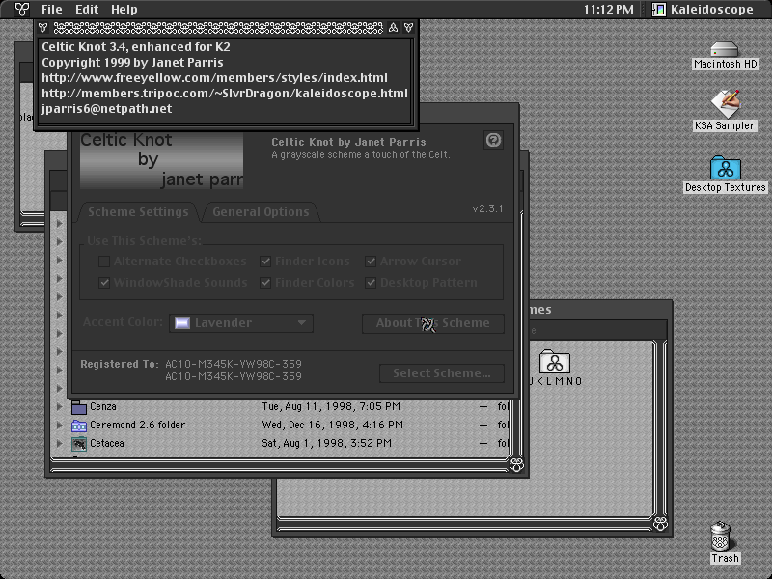Click date Tue, Aug 11, 1998, 7:05 PM
This screenshot has width=772, height=579.
[331, 406]
